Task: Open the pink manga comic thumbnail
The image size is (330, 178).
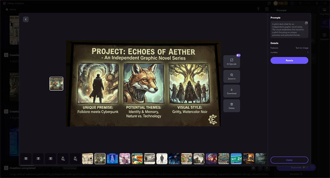Action: click(125, 159)
